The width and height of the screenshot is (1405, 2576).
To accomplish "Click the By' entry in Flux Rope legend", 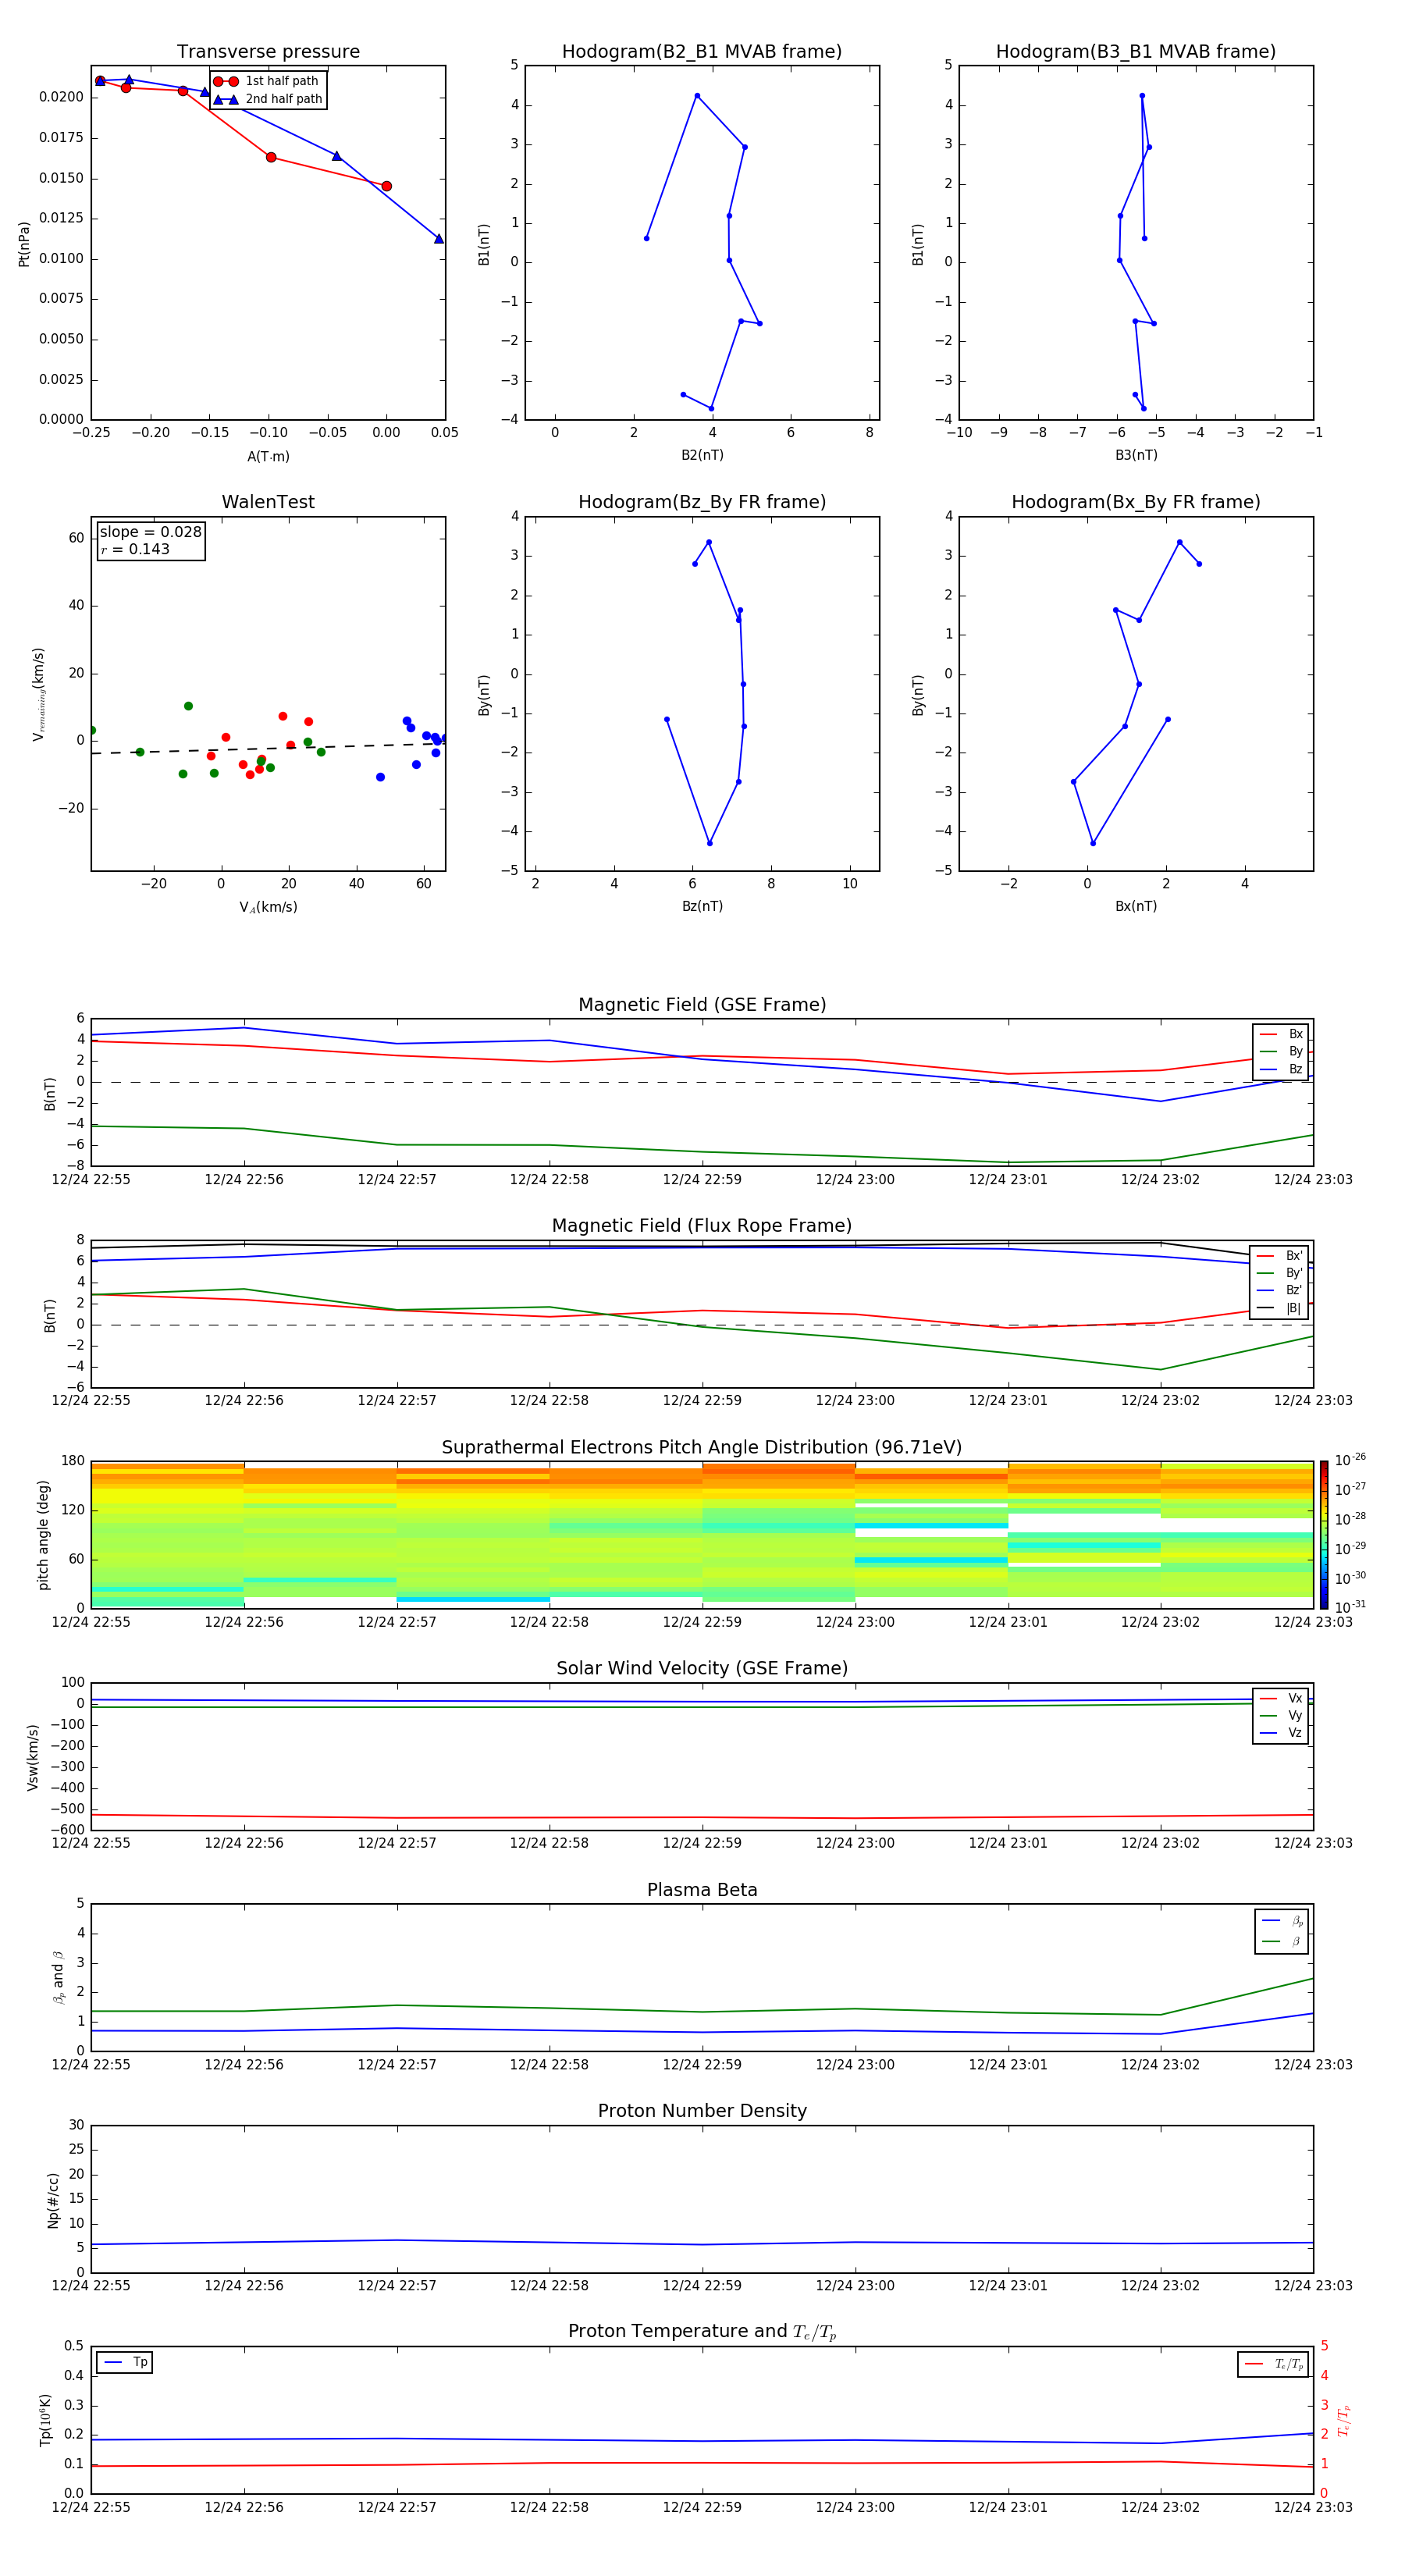I will click(x=1280, y=1273).
